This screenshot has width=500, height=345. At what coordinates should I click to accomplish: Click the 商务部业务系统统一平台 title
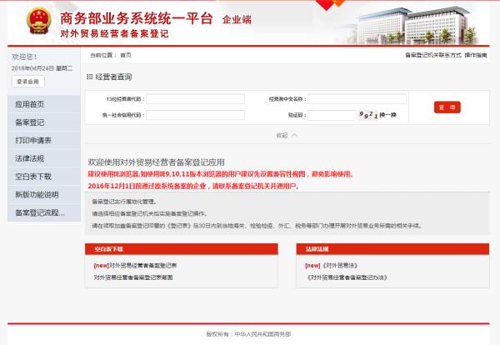(x=137, y=18)
